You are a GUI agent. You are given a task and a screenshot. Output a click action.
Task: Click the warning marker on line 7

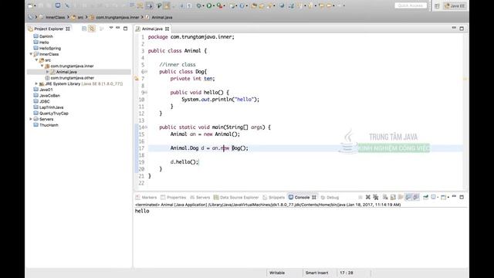pyautogui.click(x=137, y=79)
